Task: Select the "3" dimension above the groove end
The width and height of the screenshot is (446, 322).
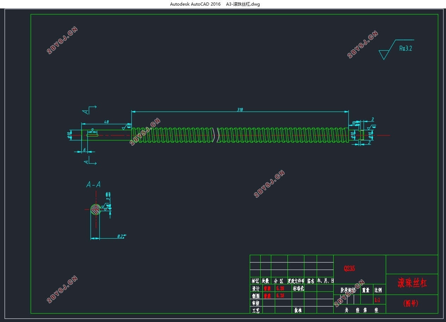Action: [x=372, y=119]
